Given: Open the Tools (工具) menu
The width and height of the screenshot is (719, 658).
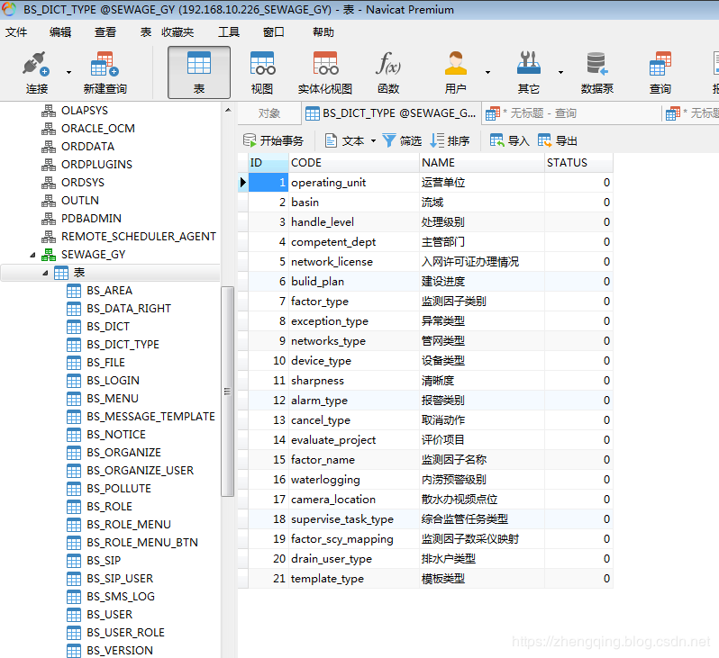Looking at the screenshot, I should [x=229, y=32].
